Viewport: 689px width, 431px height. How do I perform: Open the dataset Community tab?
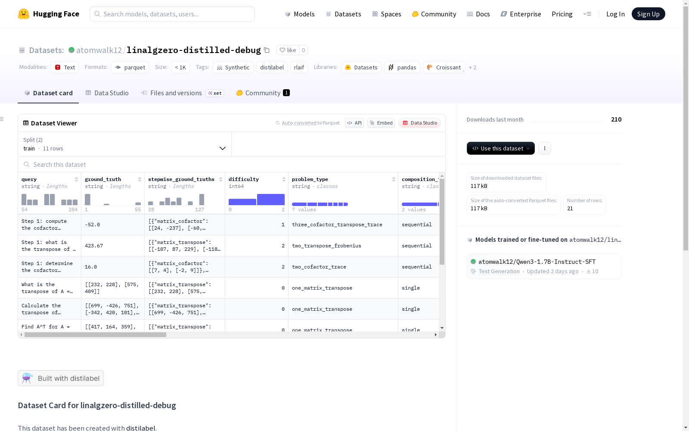tap(263, 93)
